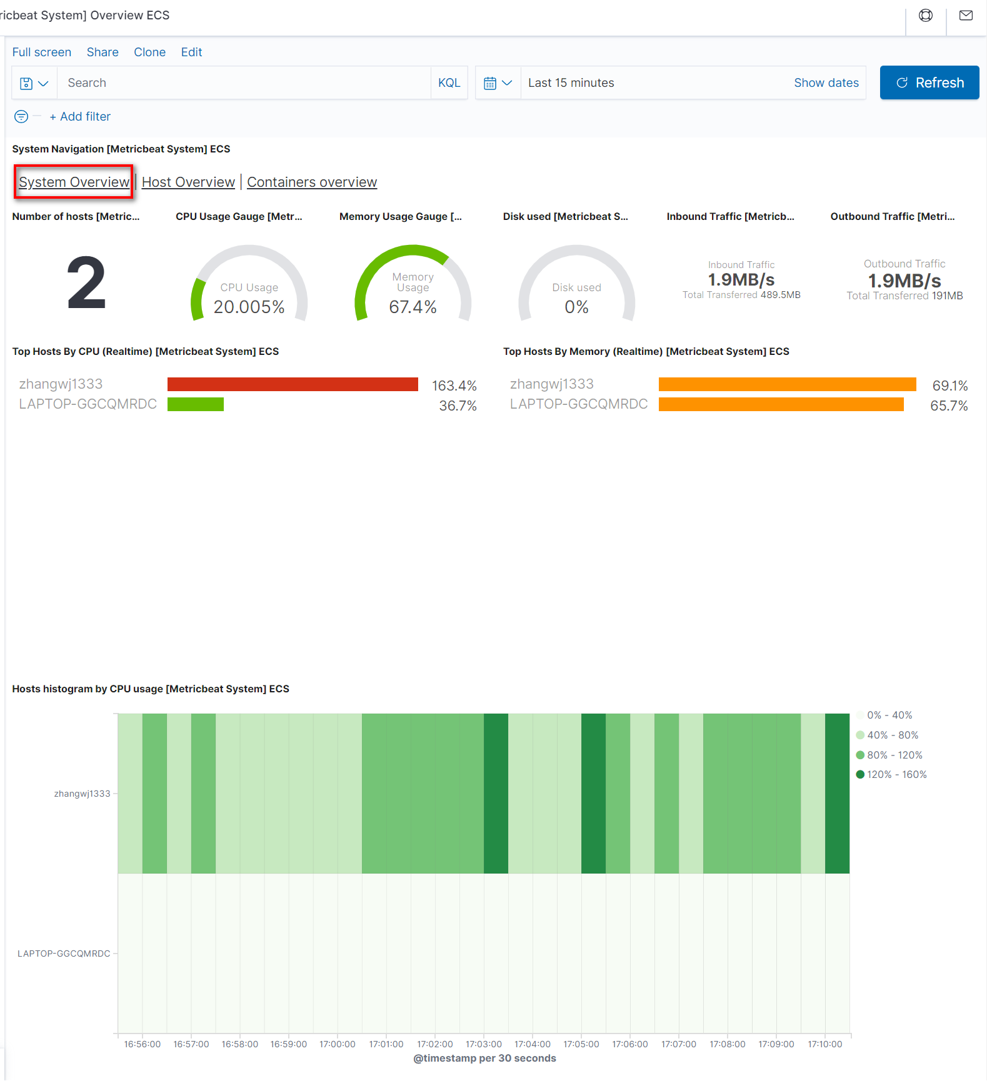Click Show dates link

(826, 83)
